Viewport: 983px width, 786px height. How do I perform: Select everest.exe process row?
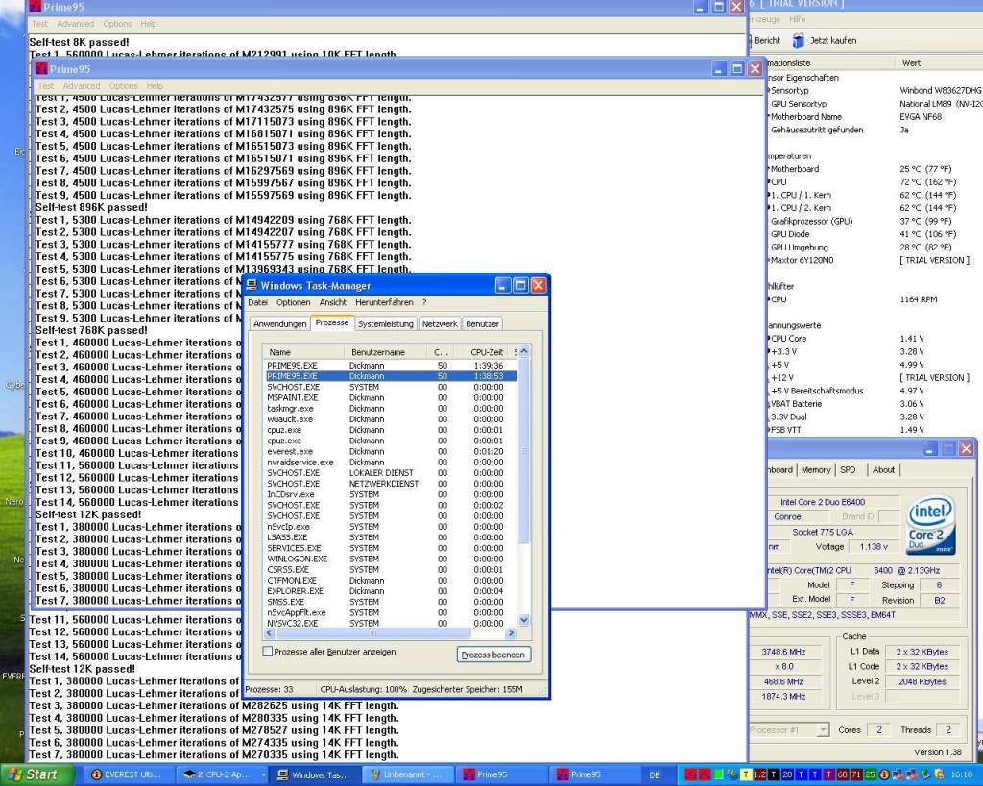pyautogui.click(x=391, y=451)
